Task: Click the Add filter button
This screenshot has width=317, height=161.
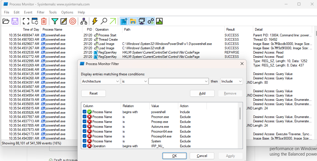Action: pos(202,93)
